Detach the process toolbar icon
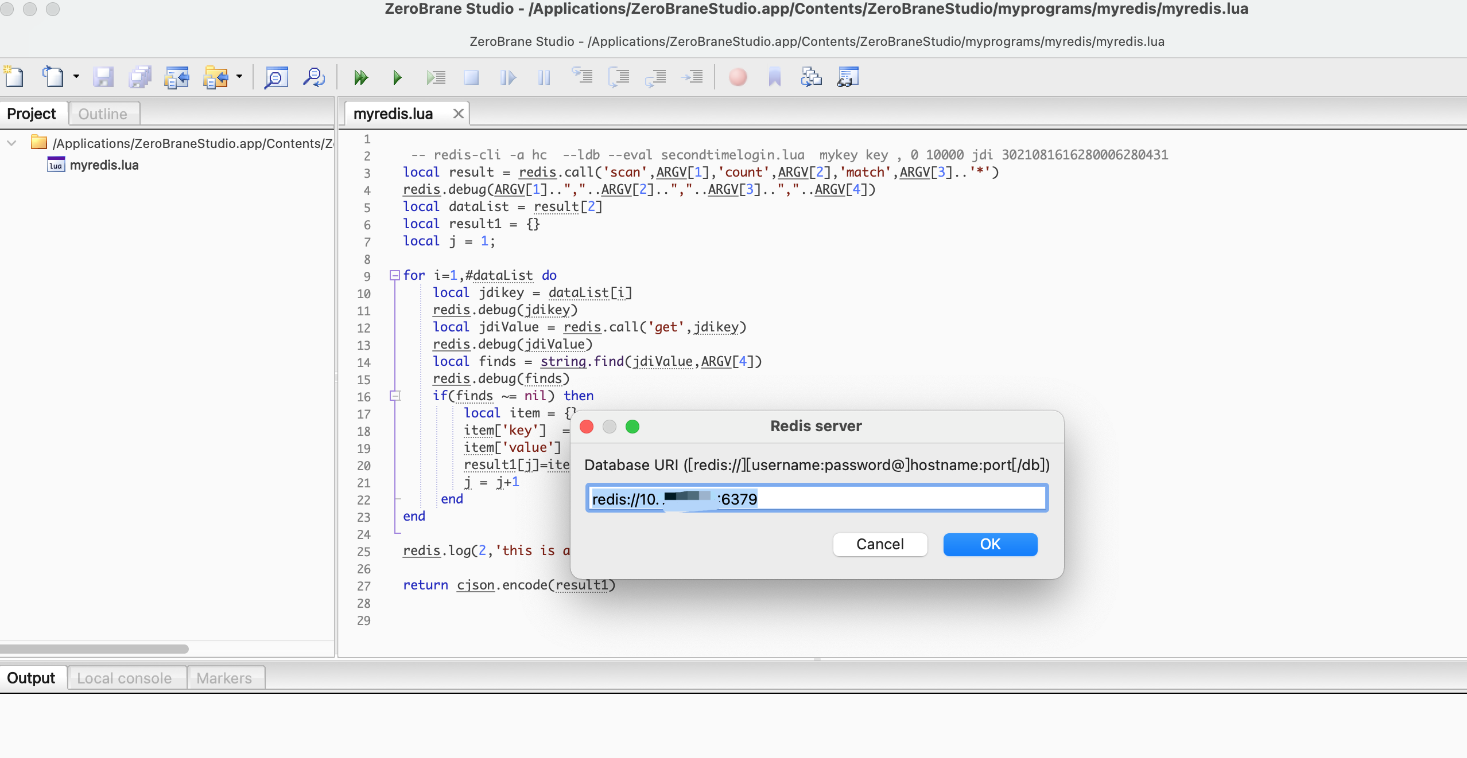The image size is (1467, 758). click(508, 77)
